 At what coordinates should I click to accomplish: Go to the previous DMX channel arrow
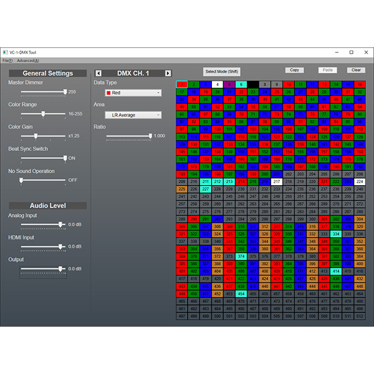pos(98,74)
